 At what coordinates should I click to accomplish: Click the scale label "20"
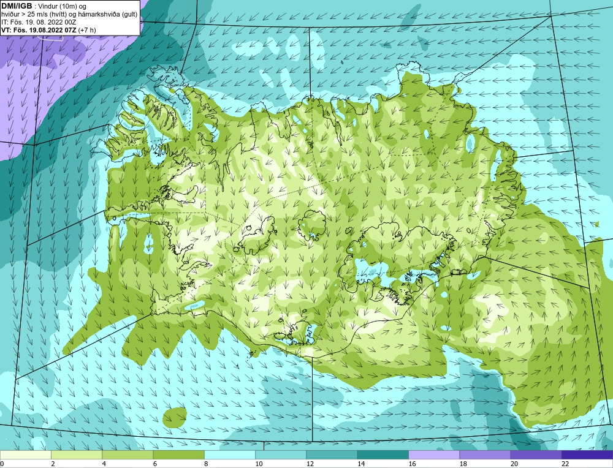pos(514,464)
